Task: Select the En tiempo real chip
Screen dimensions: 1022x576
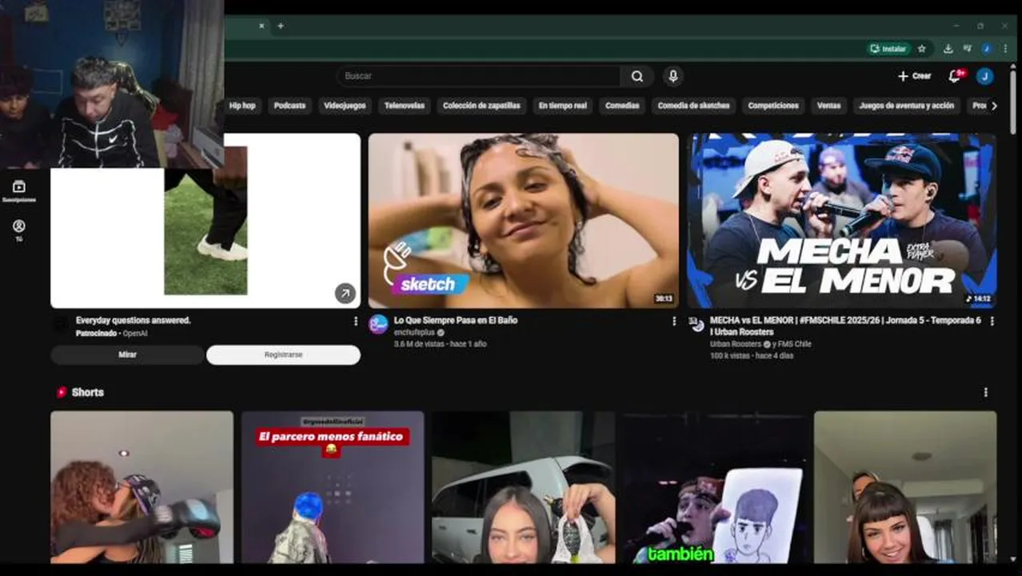Action: (x=562, y=106)
